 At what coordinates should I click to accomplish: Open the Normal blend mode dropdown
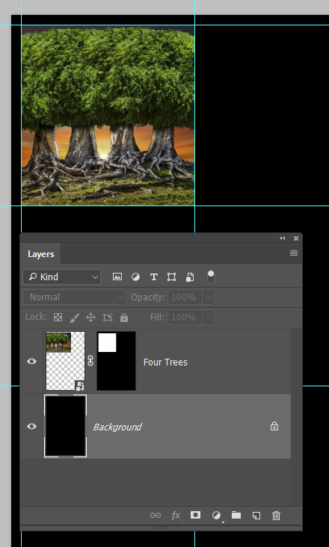click(x=74, y=297)
